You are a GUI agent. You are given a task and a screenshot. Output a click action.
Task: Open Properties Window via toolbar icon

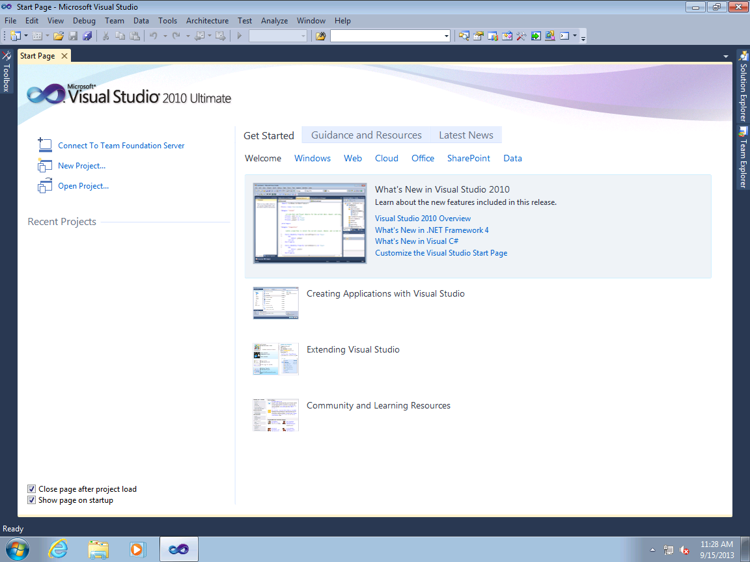[x=479, y=36]
